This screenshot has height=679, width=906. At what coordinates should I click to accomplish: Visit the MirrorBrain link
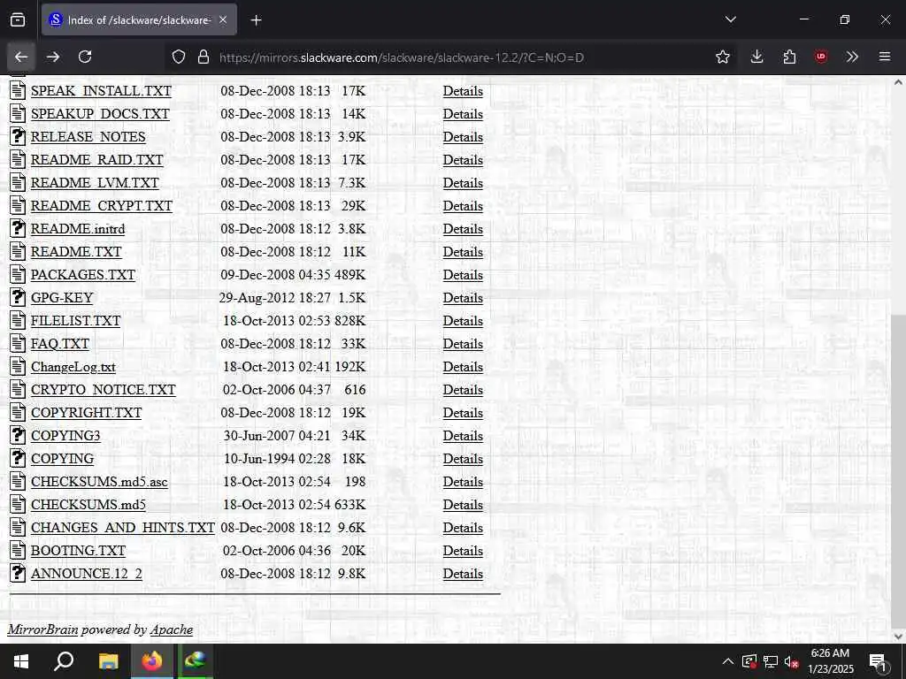[42, 629]
